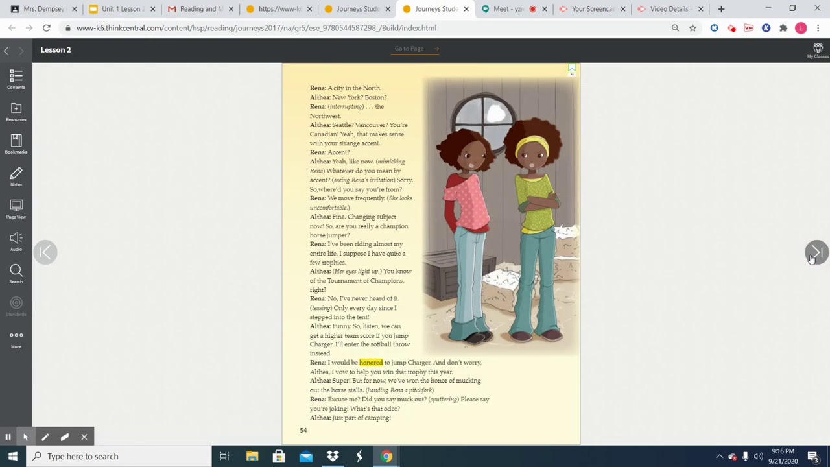Image resolution: width=830 pixels, height=467 pixels.
Task: Open the Mail app from taskbar
Action: 305,456
